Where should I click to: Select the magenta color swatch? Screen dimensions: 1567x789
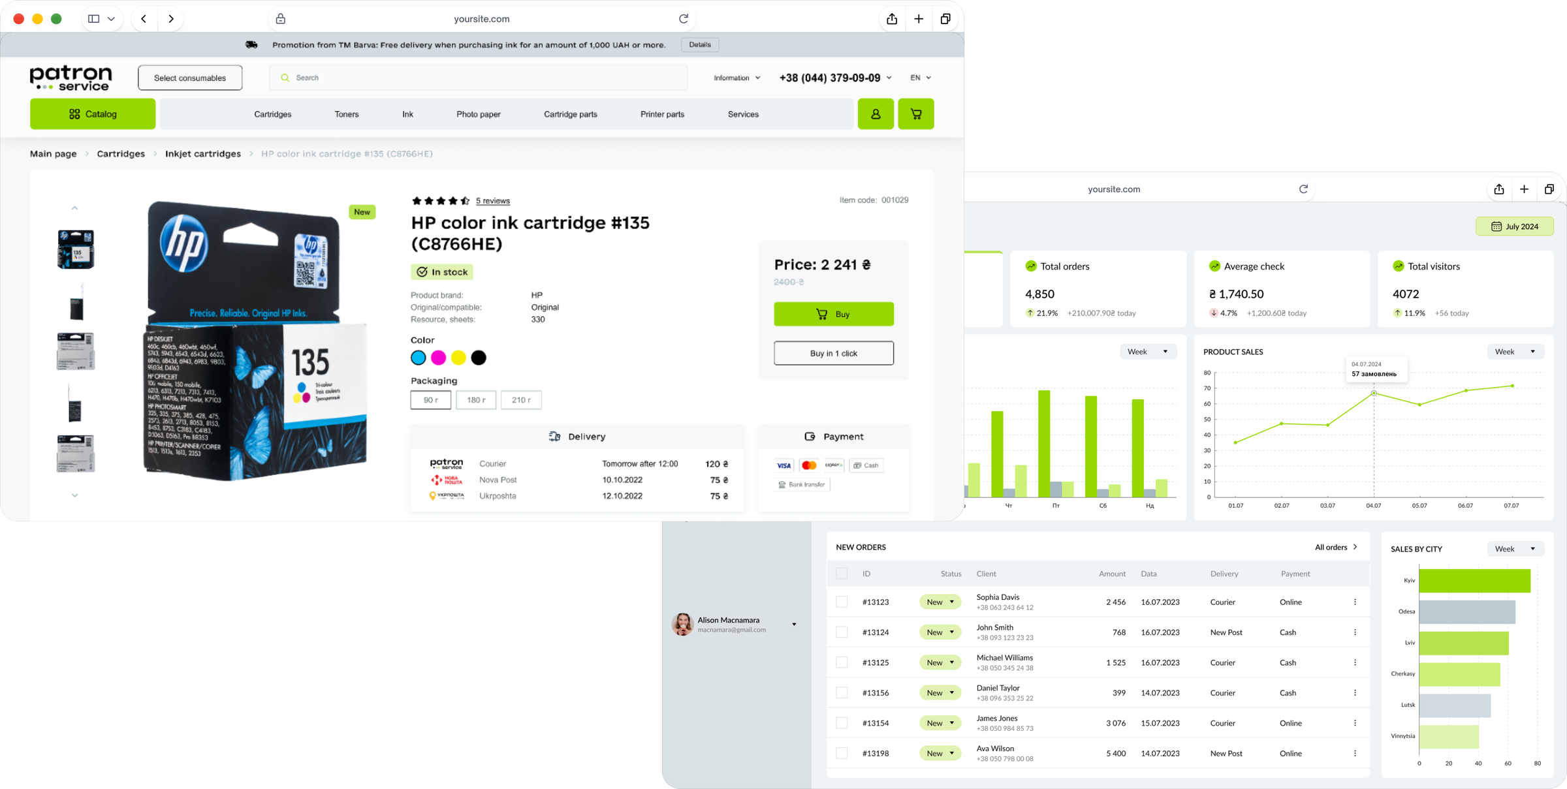click(x=438, y=358)
